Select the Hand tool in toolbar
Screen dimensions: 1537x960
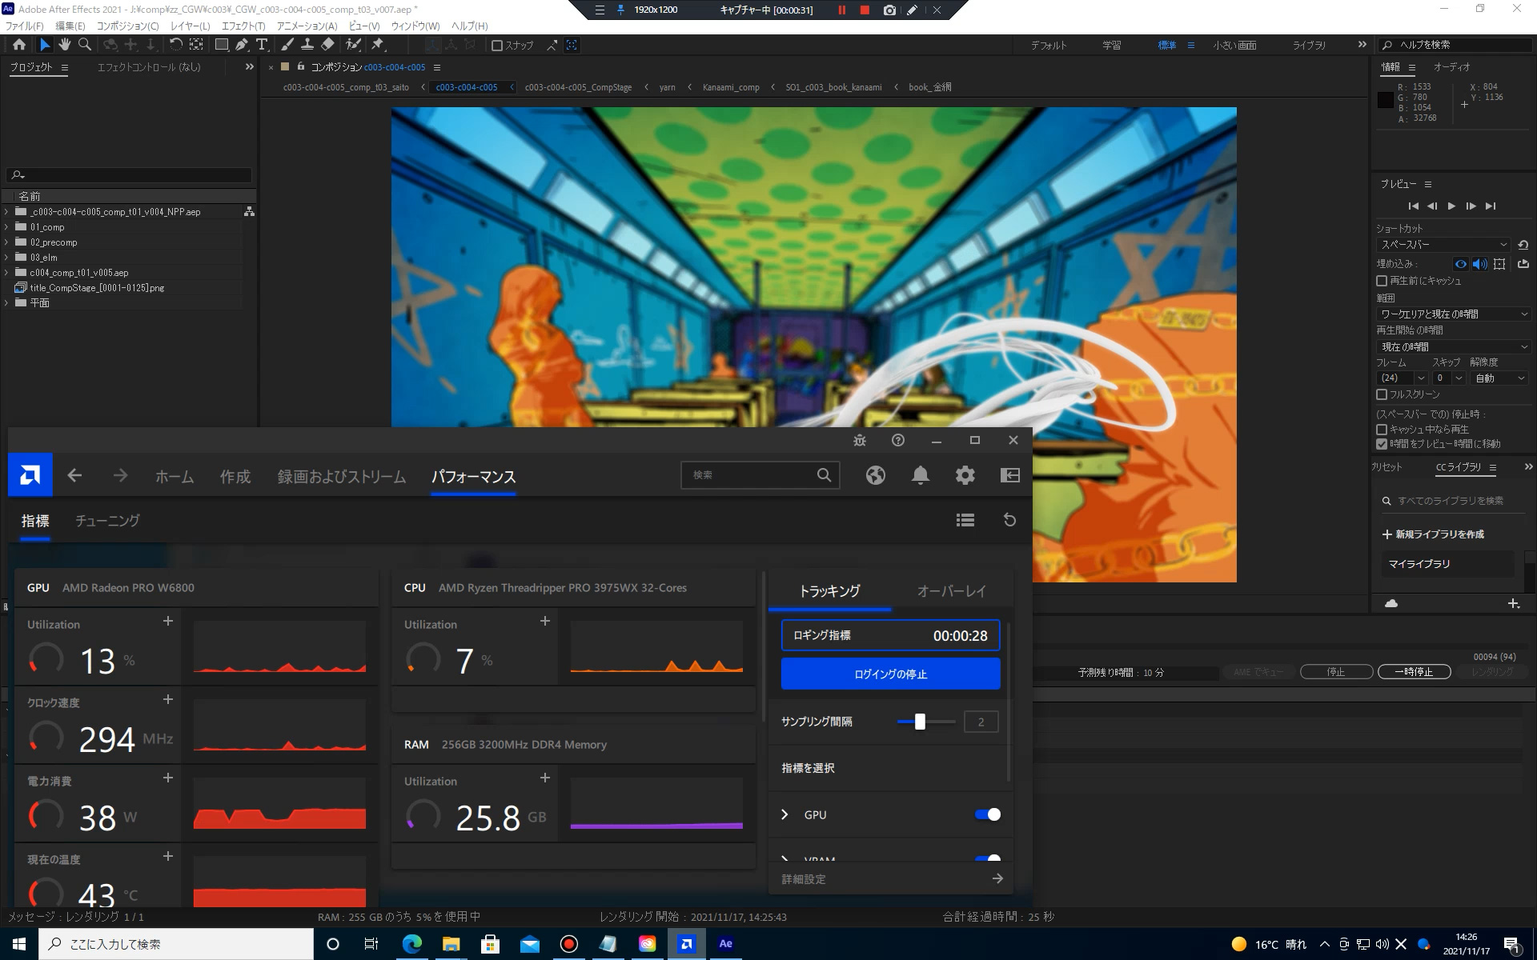65,45
